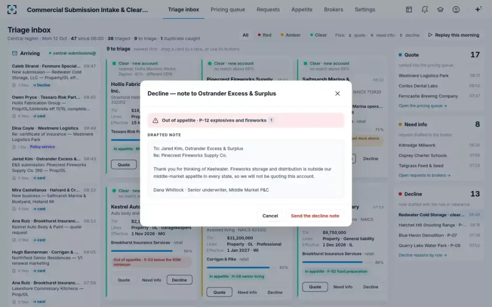This screenshot has height=307, width=492.
Task: Click the warning triangle in the appetite banner
Action: [x=155, y=120]
